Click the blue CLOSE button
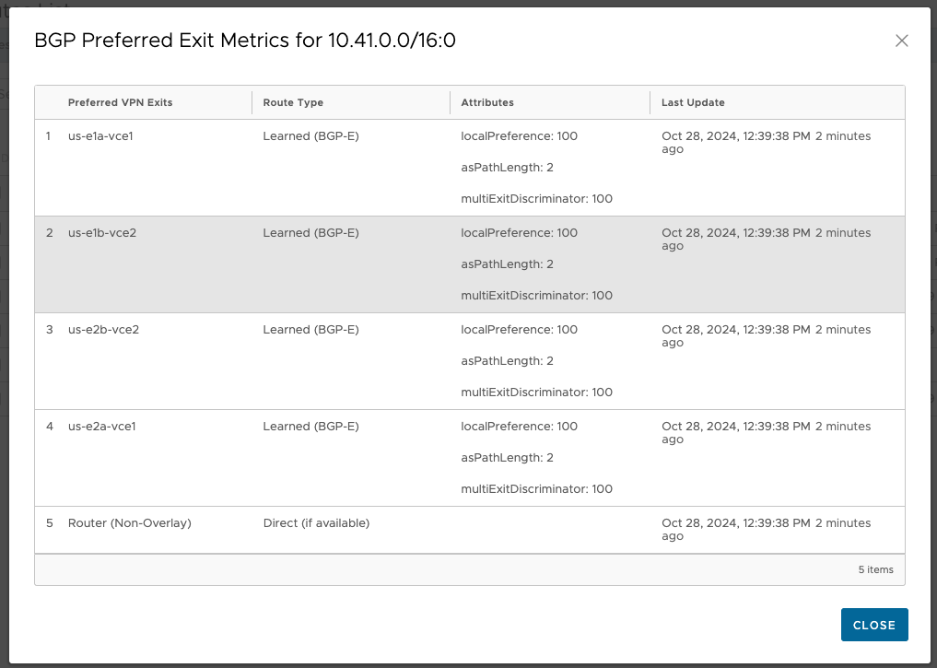937x668 pixels. [x=874, y=625]
